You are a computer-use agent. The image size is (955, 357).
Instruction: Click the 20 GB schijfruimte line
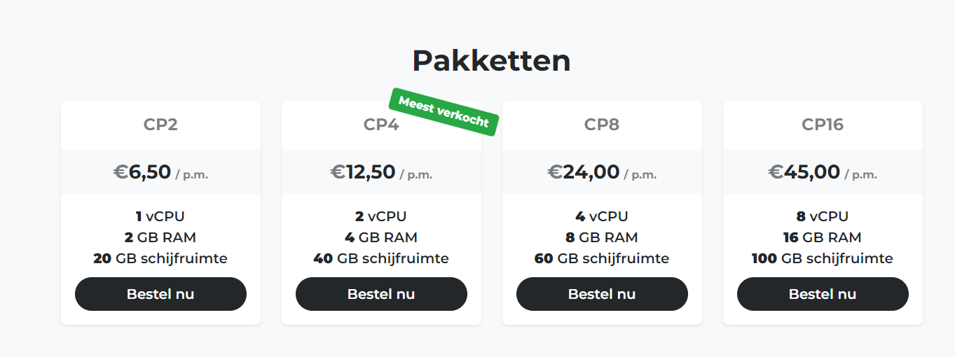(x=160, y=258)
